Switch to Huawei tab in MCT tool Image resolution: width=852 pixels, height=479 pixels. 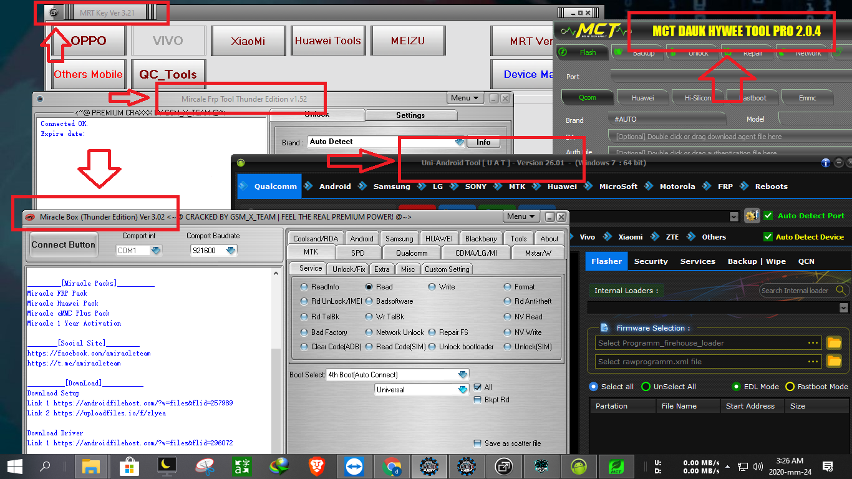643,98
